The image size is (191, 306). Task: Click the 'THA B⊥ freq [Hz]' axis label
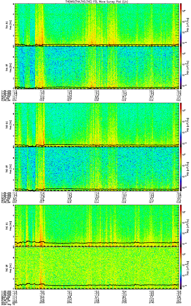[x=8, y=25]
